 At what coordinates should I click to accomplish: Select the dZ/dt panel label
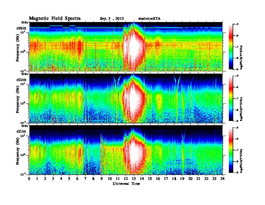(x=21, y=131)
